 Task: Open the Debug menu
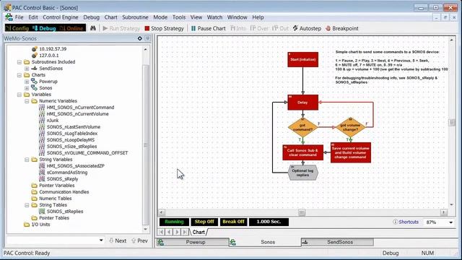coord(92,17)
